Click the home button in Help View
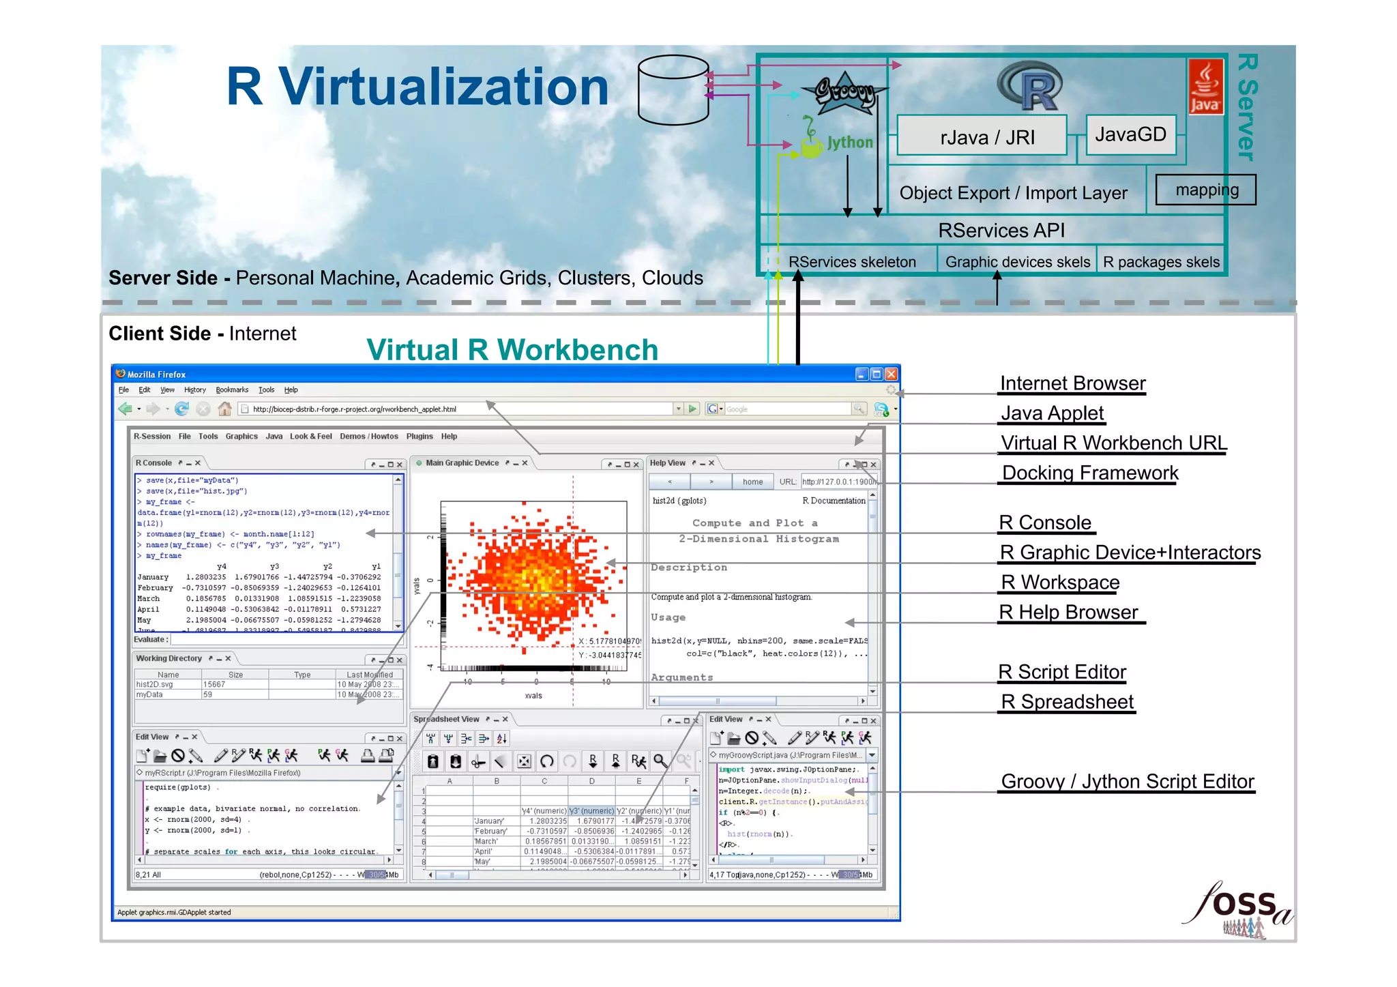 (x=753, y=482)
